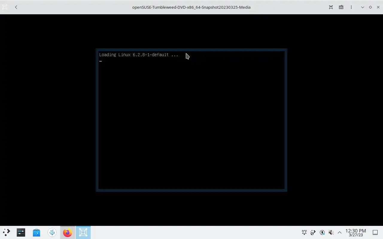Image resolution: width=383 pixels, height=239 pixels.
Task: Toggle fullscreen for the virtual machine display
Action: 331,7
